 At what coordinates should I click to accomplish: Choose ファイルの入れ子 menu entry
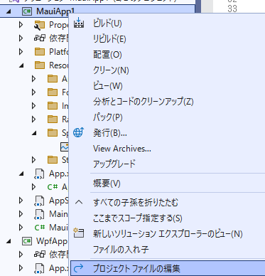(121, 250)
